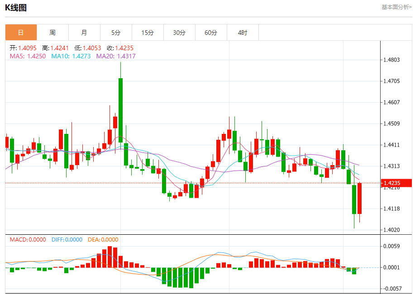
Task: Click the 开:1.4095 opening price
Action: tap(23, 48)
